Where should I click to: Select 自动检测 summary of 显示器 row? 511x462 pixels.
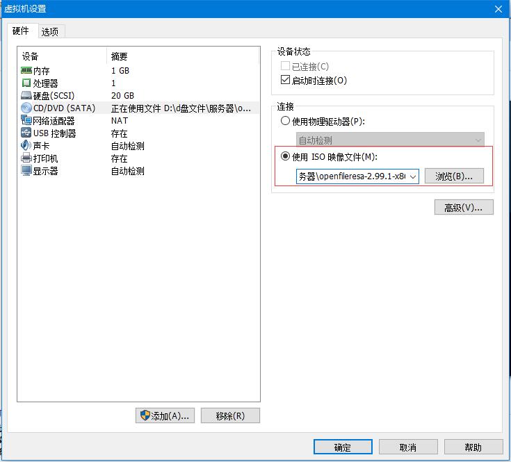[x=127, y=171]
